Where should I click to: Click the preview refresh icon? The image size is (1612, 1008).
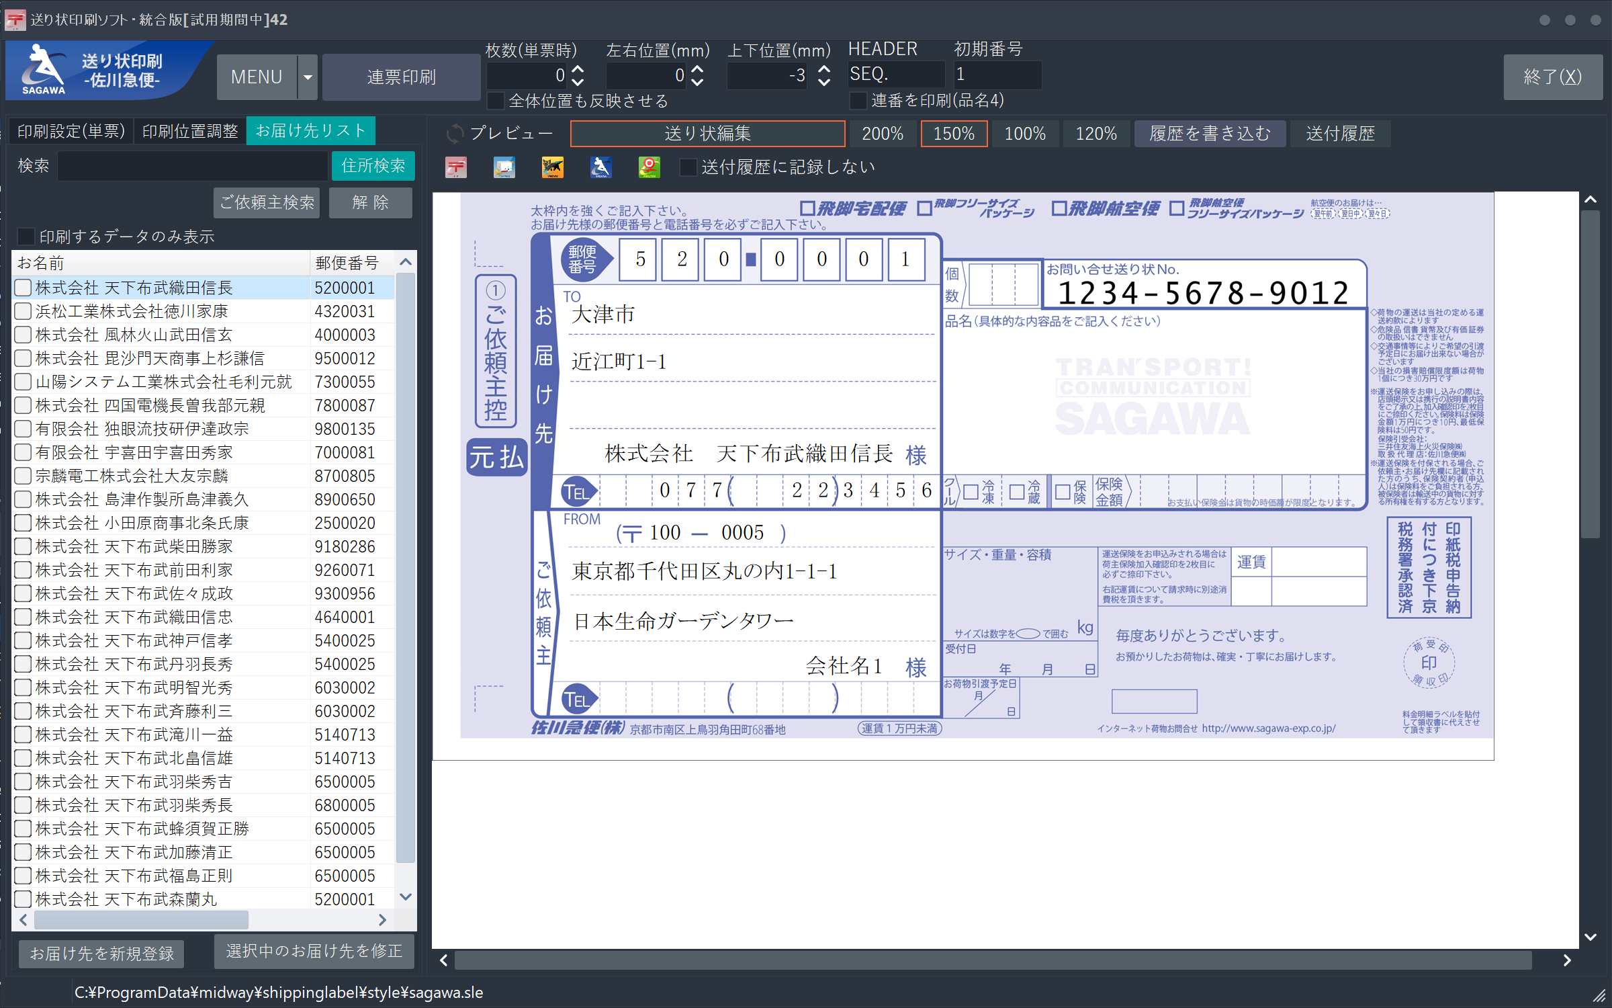(x=455, y=133)
